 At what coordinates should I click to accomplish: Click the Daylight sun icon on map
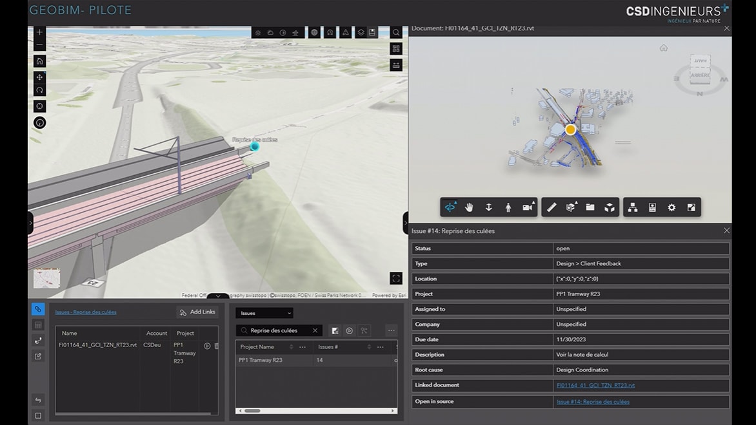(258, 32)
